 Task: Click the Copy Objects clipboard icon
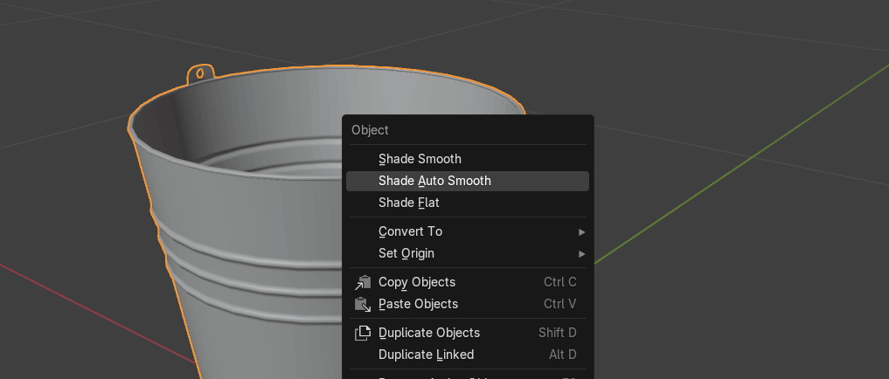(363, 282)
